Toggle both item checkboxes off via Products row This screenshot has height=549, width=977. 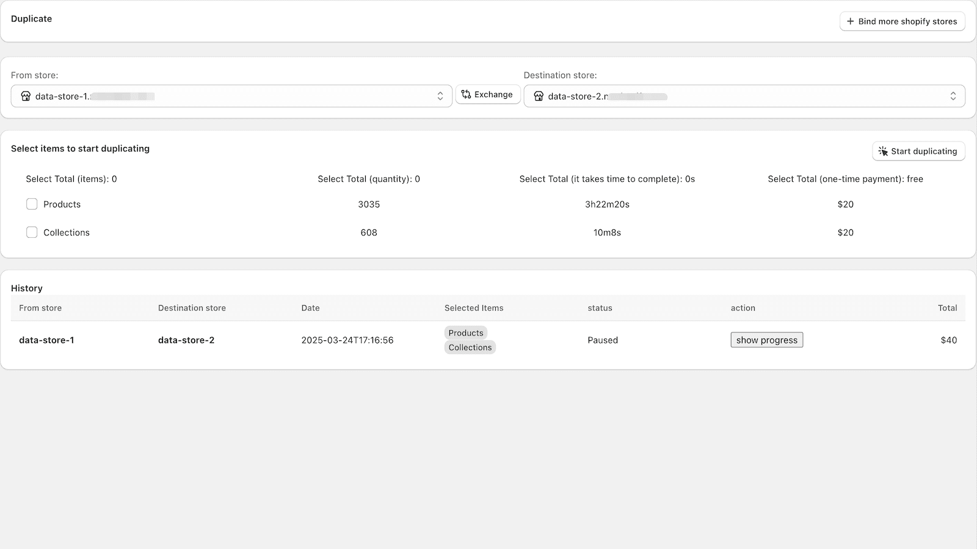pos(32,204)
